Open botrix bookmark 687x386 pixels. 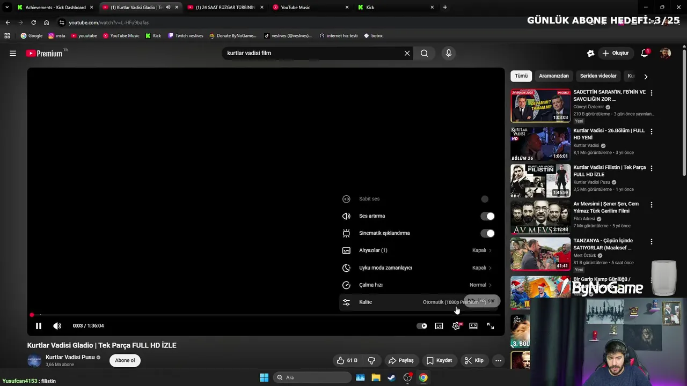click(373, 35)
